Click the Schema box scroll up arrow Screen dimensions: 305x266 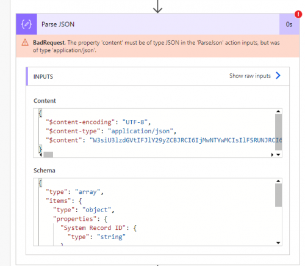coord(278,181)
